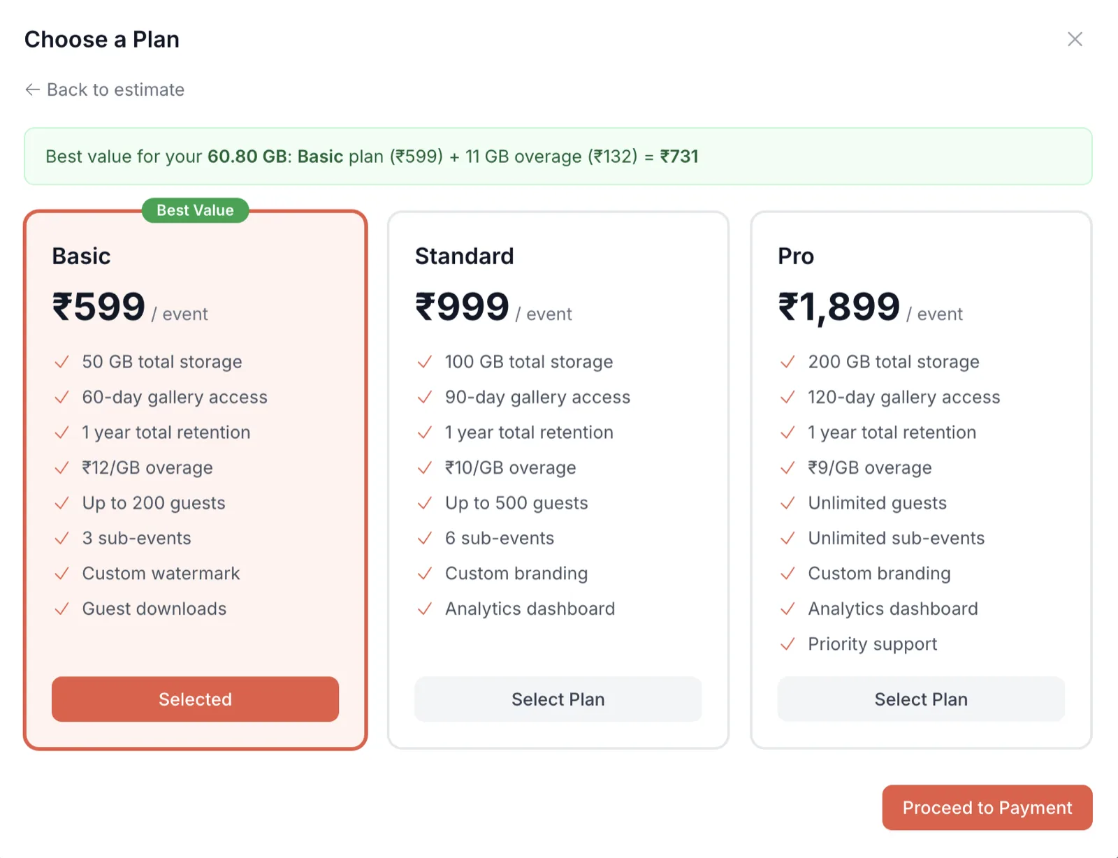Click the checkmark next to "₹9/GB overage"
Viewport: 1118px width, 858px height.
pos(788,467)
